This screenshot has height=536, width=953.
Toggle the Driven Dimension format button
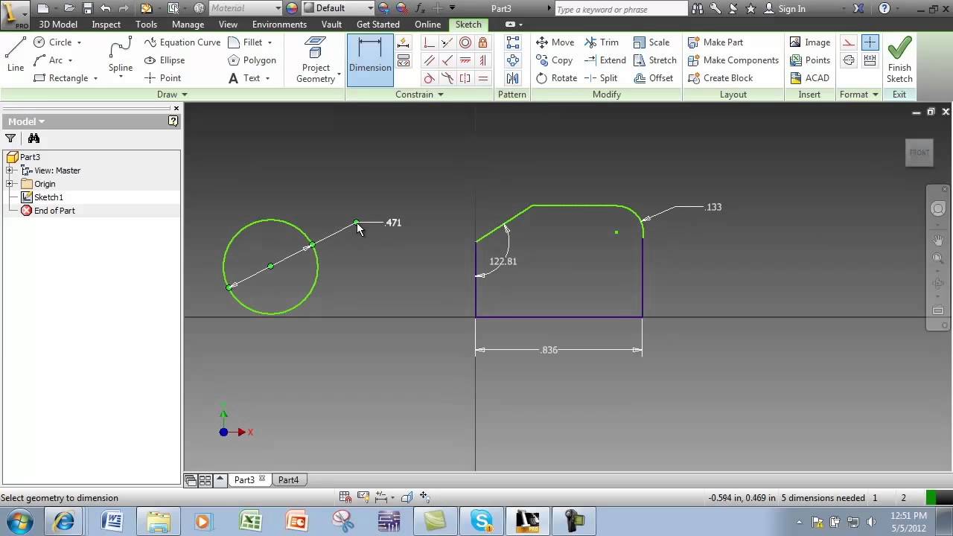[870, 60]
